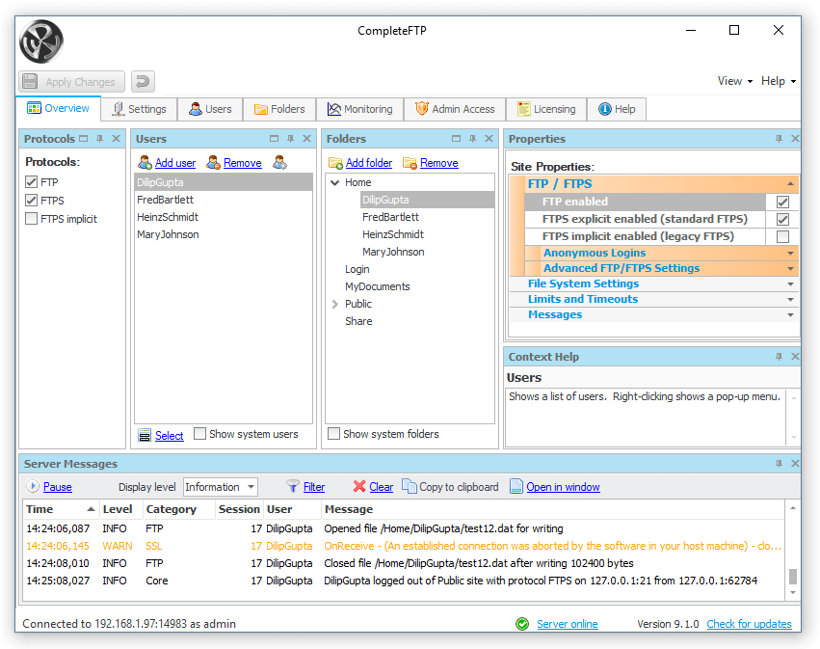Expand the Messages properties section
Viewport: 820px width, 649px height.
790,315
